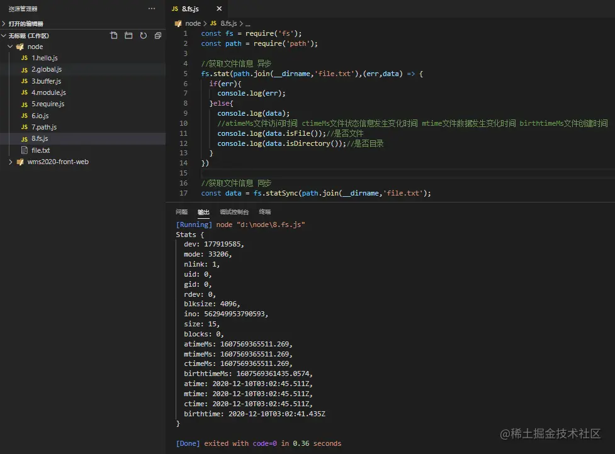Click the New File icon in explorer
Viewport: 615px width, 454px height.
(x=114, y=36)
